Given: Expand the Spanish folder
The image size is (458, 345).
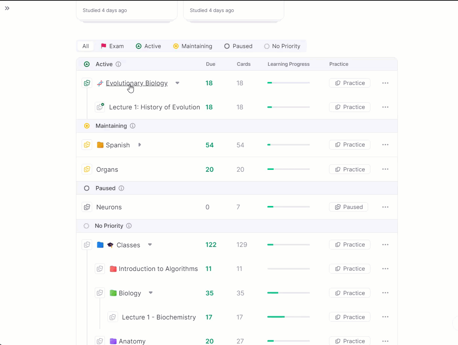Looking at the screenshot, I should (x=140, y=145).
